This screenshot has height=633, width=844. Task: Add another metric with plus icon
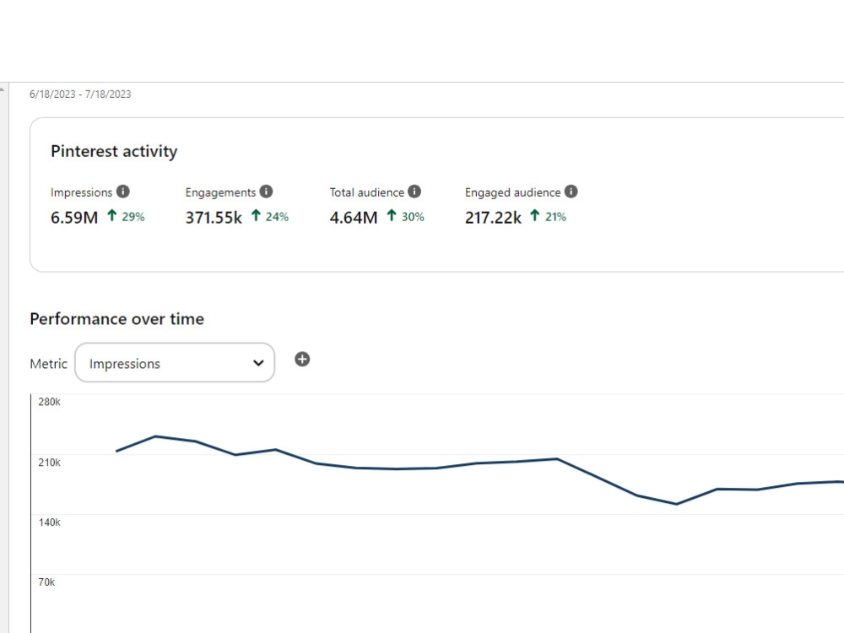(x=302, y=360)
